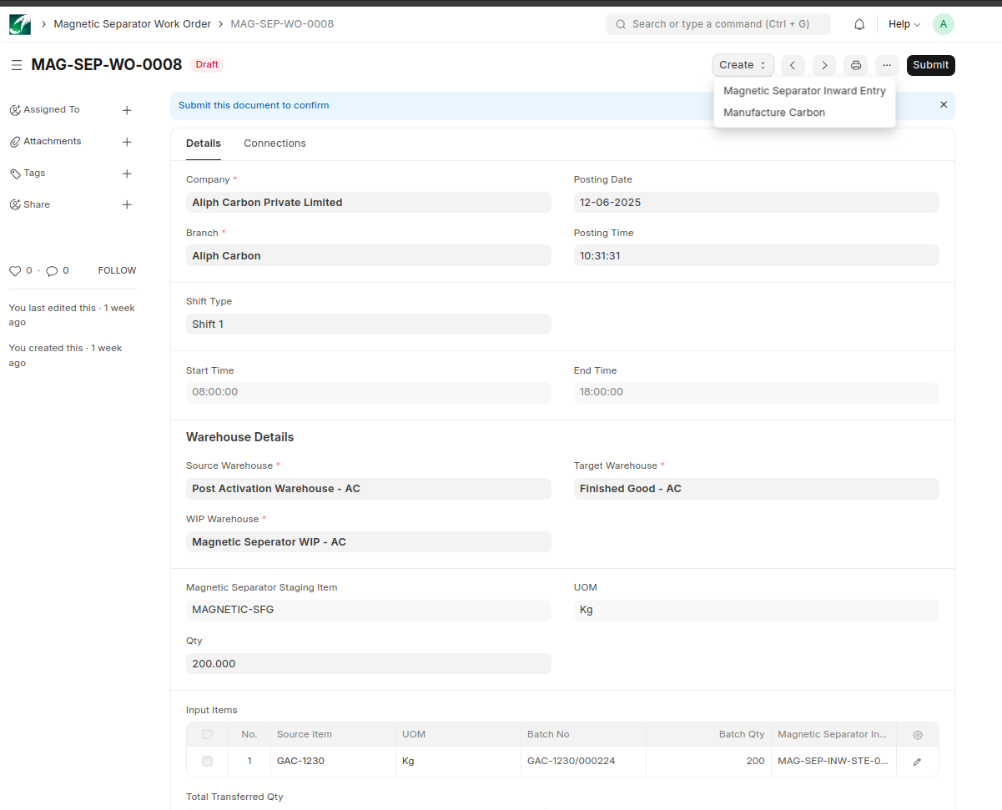Add an attachment with plus icon
Viewport: 1002px width, 810px height.
tap(127, 142)
